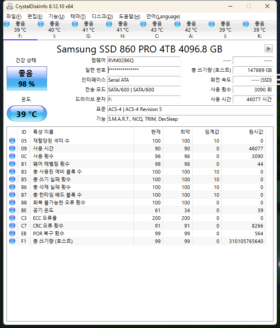
Task: Click the status orb for attribute F1
Action: [x=12, y=241]
